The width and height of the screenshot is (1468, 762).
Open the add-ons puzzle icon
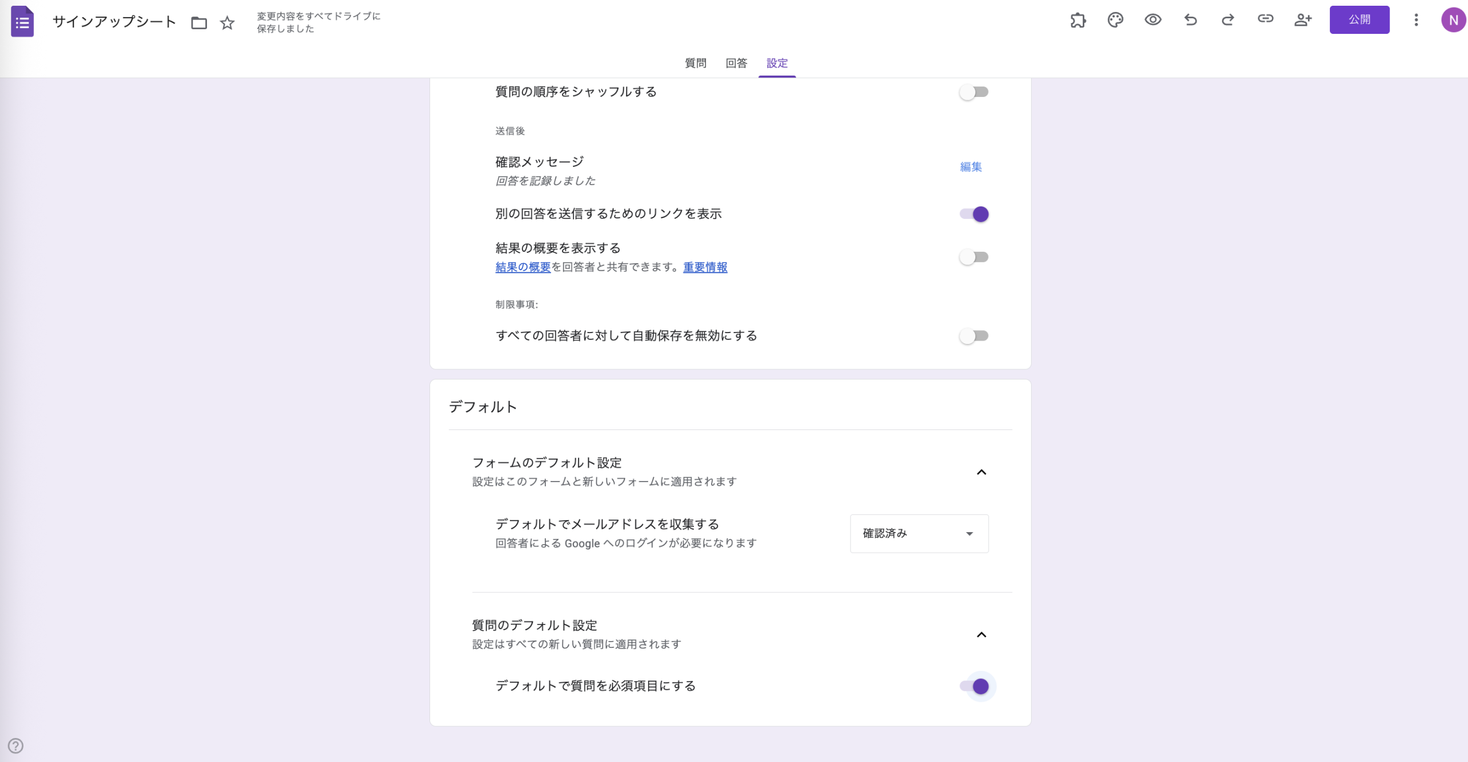point(1079,20)
